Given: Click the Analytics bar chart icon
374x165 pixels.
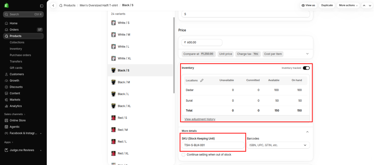Looking at the screenshot, I should coord(7,106).
